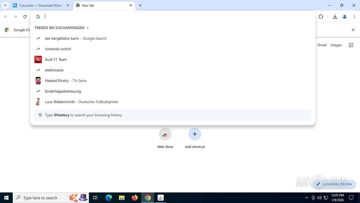The width and height of the screenshot is (360, 203).
Task: Open the profile avatar menu
Action: tap(344, 17)
